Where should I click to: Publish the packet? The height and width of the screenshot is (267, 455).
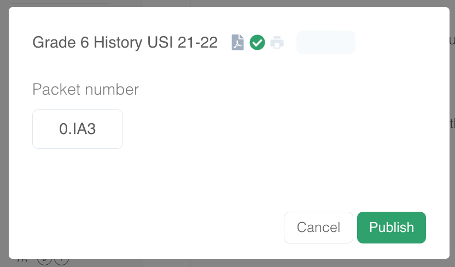point(392,228)
